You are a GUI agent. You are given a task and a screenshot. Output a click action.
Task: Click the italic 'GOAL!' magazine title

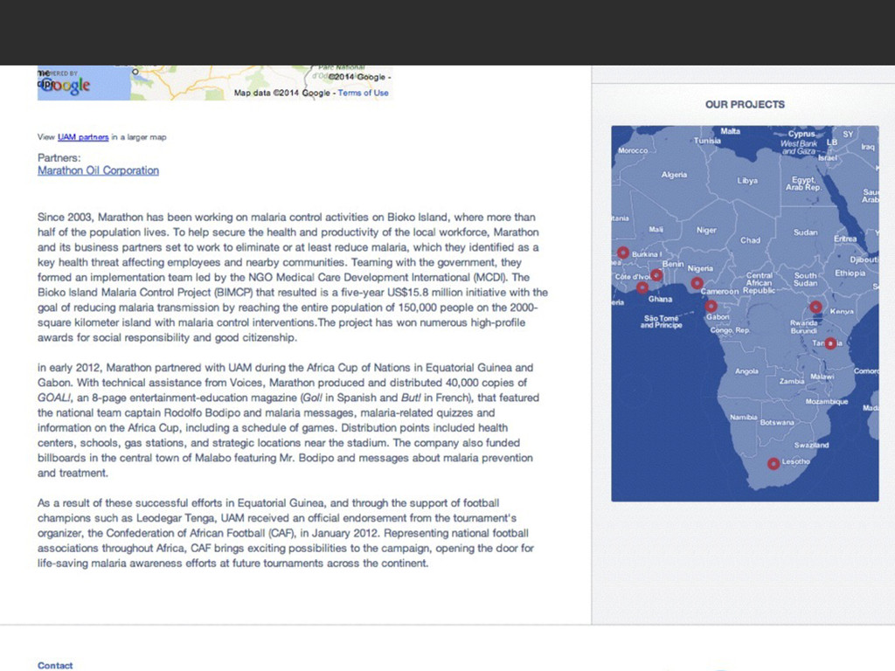[x=54, y=398]
